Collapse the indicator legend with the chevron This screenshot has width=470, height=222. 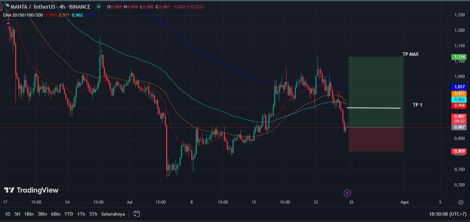[8, 23]
